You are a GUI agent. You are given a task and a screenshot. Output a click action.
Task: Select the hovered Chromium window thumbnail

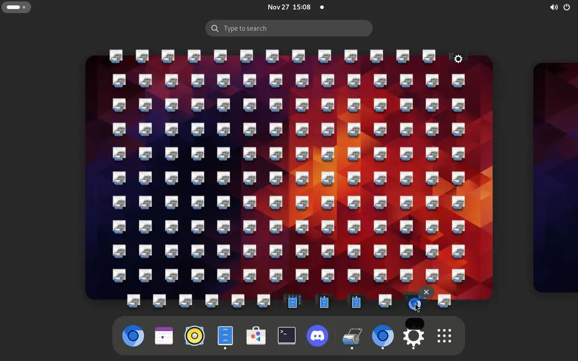(x=415, y=302)
